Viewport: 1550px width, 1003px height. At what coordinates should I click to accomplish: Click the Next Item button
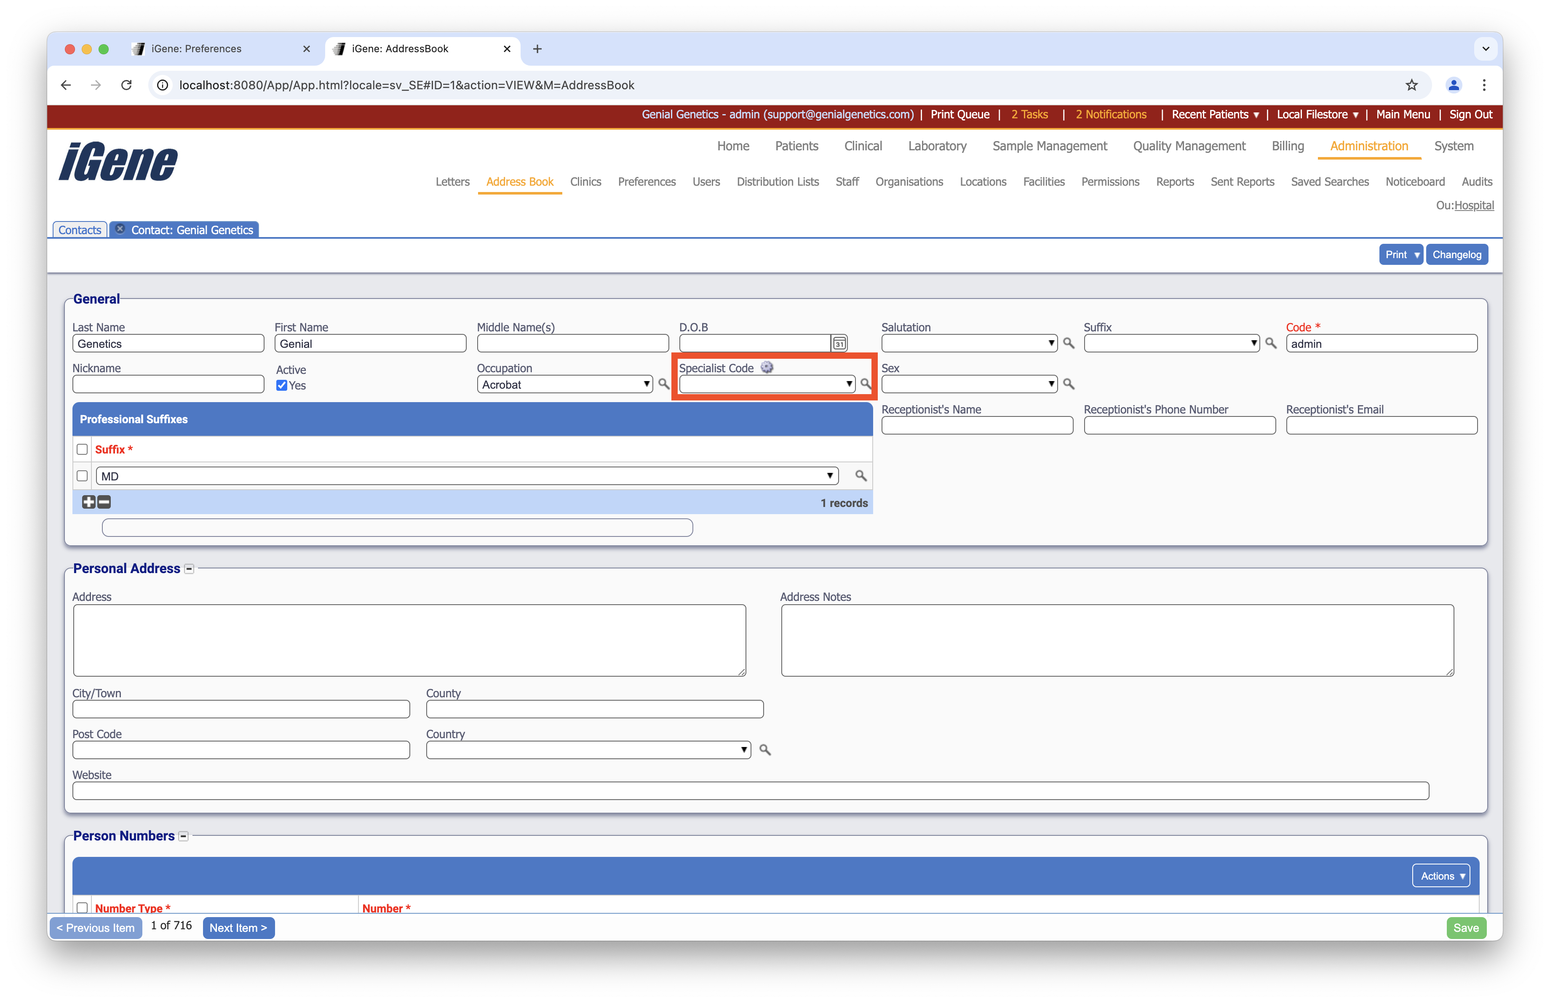coord(238,928)
